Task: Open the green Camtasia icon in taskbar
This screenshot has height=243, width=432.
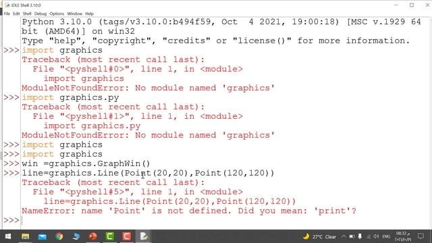Action: [x=110, y=236]
